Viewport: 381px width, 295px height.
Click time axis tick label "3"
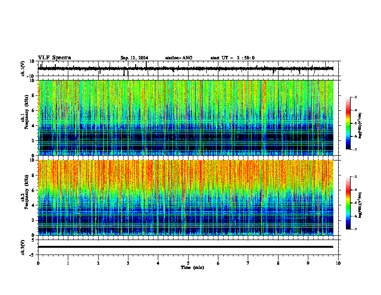[x=128, y=263]
